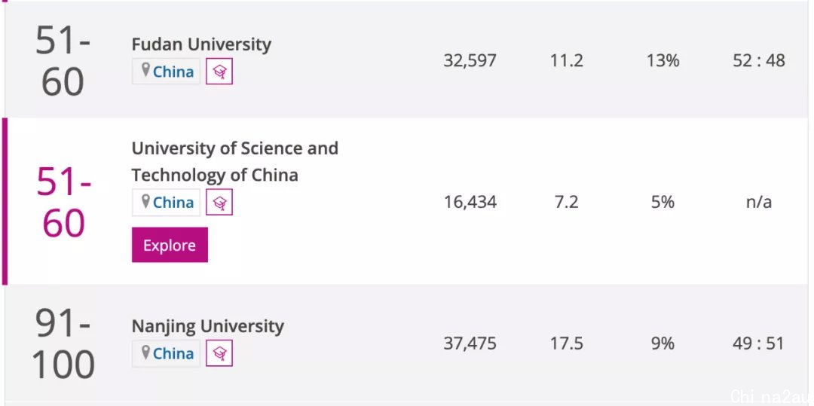Click graduation cap icon for University of Science and Technology
The width and height of the screenshot is (814, 406).
click(x=219, y=202)
